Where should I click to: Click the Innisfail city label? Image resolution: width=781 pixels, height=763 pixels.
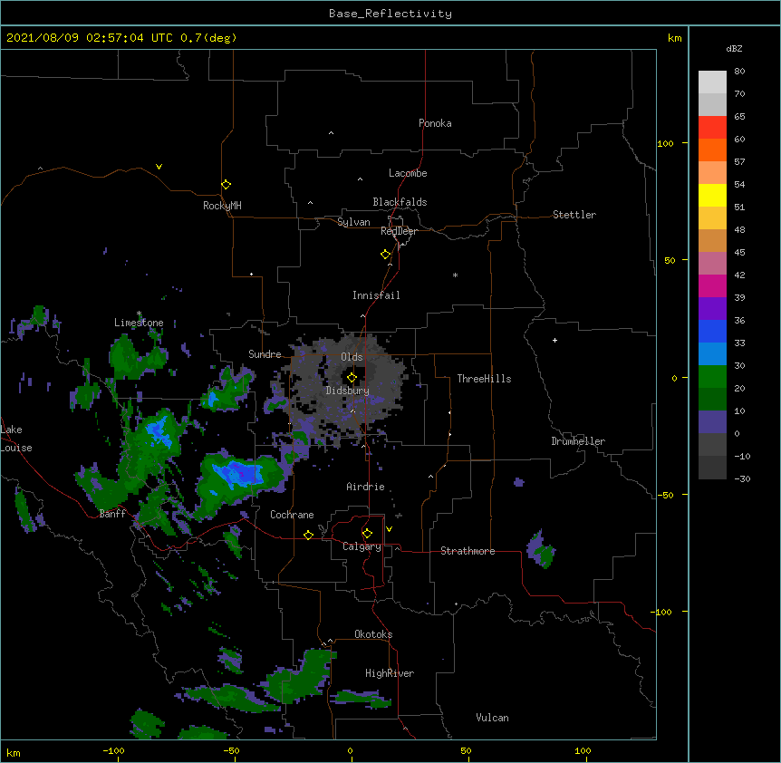376,295
